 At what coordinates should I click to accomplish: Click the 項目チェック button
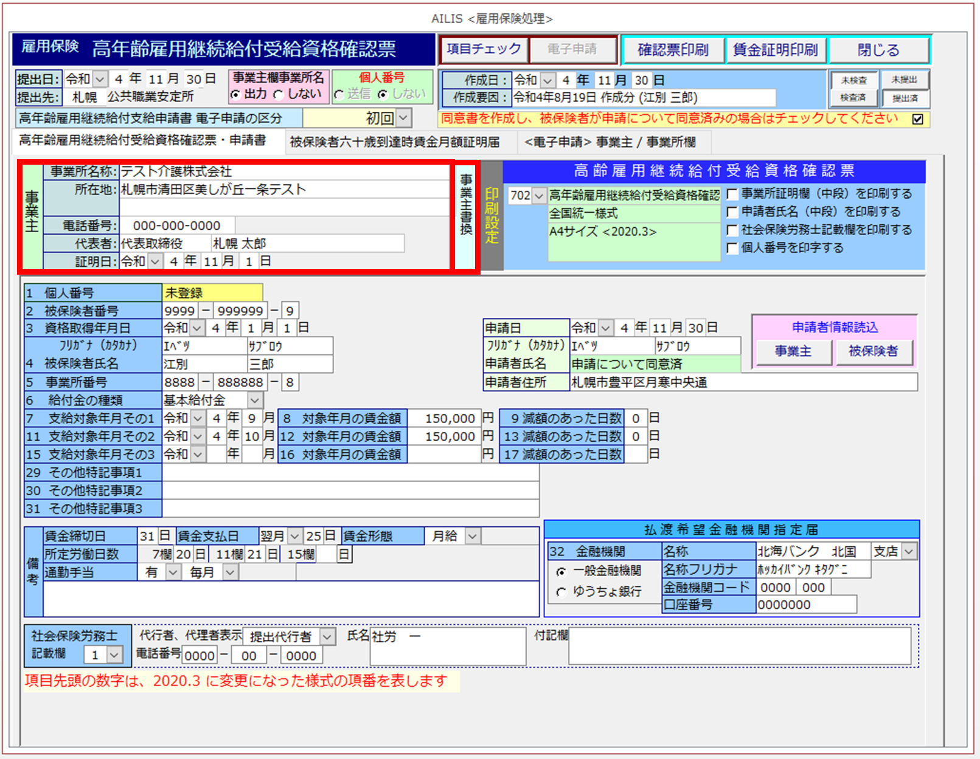(x=484, y=49)
